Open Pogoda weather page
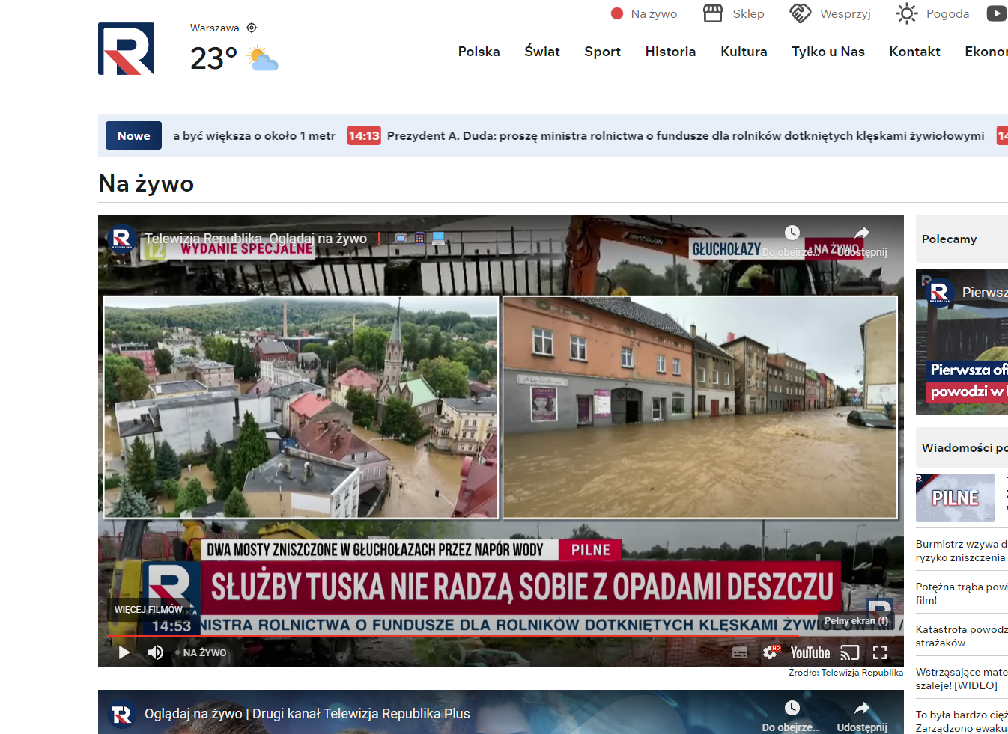 coord(932,13)
